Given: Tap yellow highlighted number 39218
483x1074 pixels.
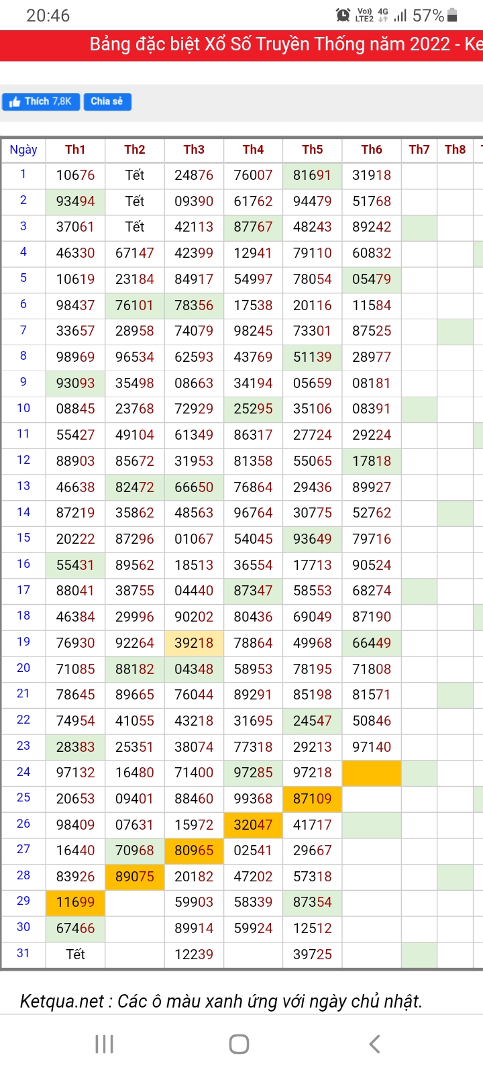Looking at the screenshot, I should [x=194, y=643].
